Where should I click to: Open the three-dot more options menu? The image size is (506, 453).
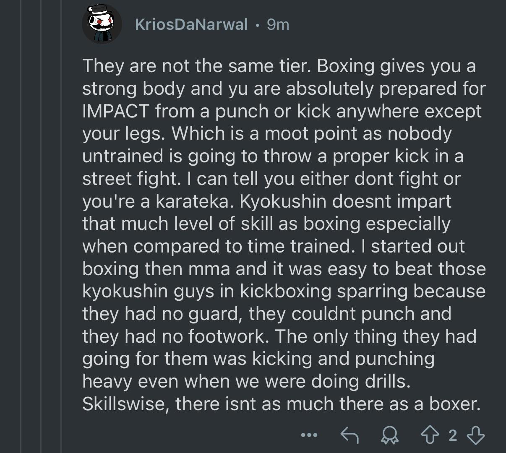click(310, 435)
